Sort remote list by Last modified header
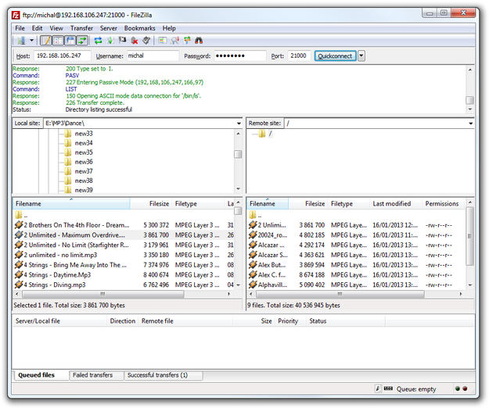Viewport: 489px width, 408px height. coord(395,204)
